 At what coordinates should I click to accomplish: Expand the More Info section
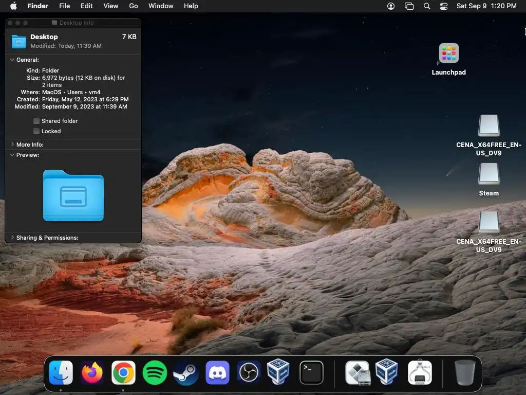[12, 145]
